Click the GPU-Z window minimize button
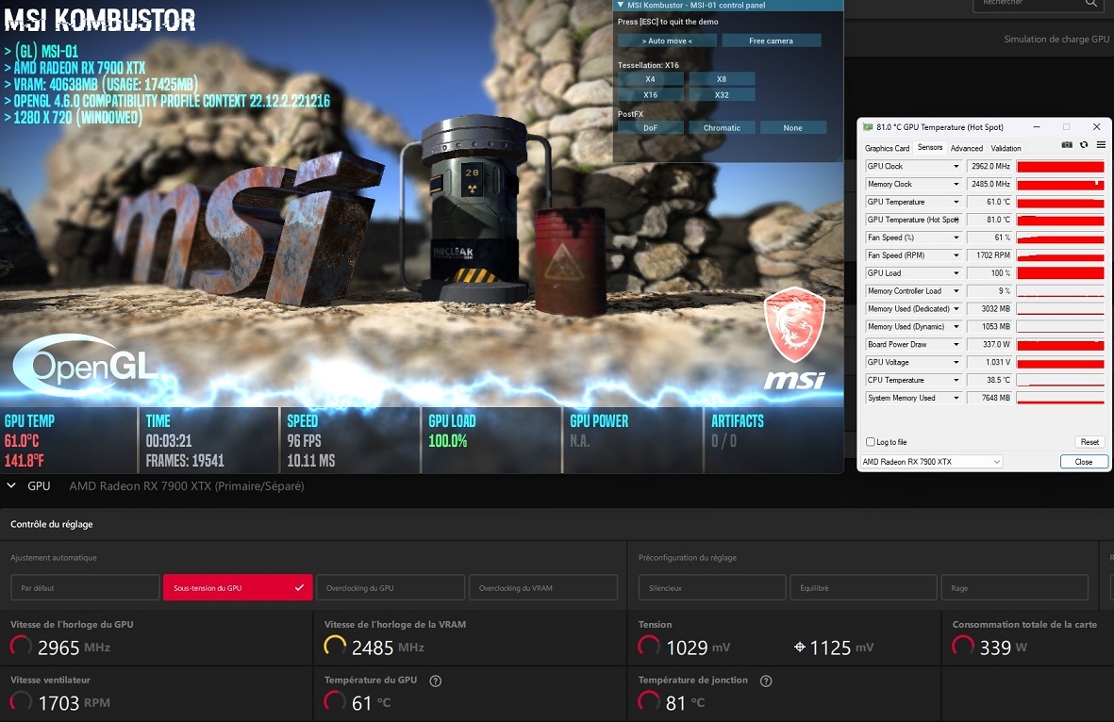1114x722 pixels. pyautogui.click(x=1037, y=127)
